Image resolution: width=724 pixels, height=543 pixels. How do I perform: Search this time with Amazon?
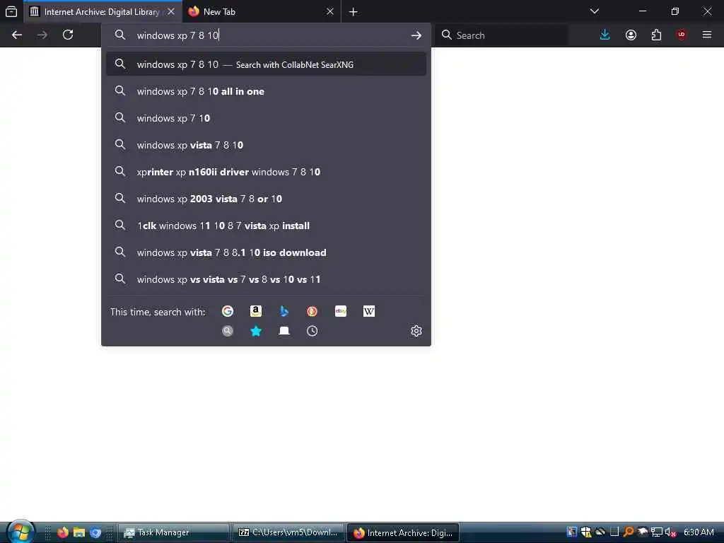256,311
